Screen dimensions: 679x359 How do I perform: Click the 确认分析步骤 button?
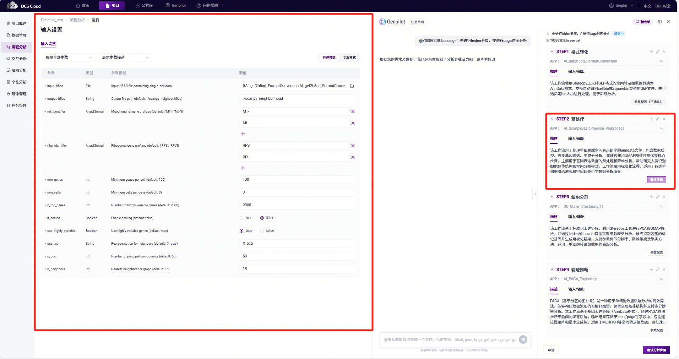(x=656, y=350)
